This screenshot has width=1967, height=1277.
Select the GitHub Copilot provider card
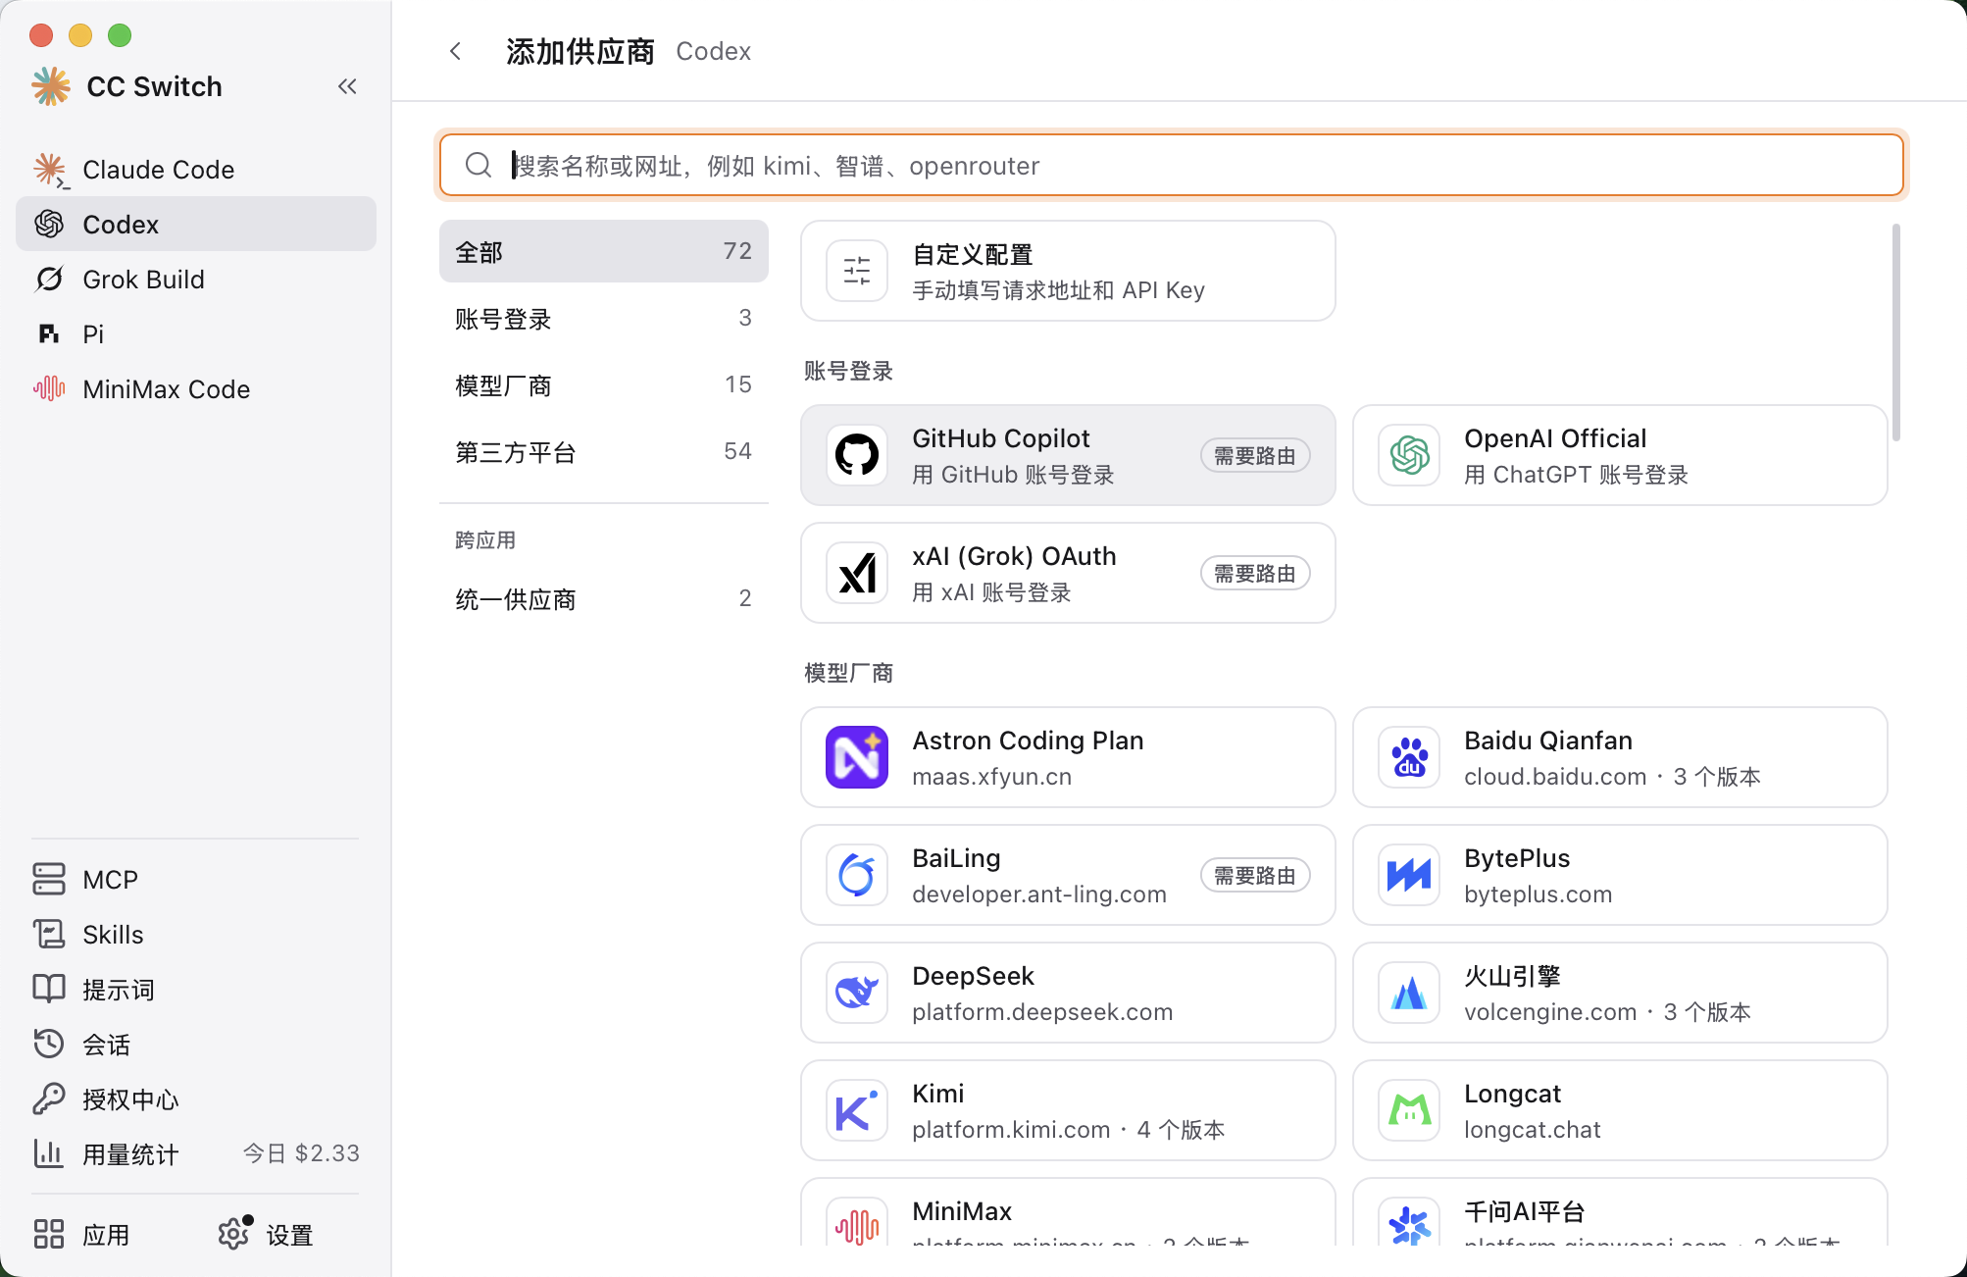pyautogui.click(x=1068, y=455)
